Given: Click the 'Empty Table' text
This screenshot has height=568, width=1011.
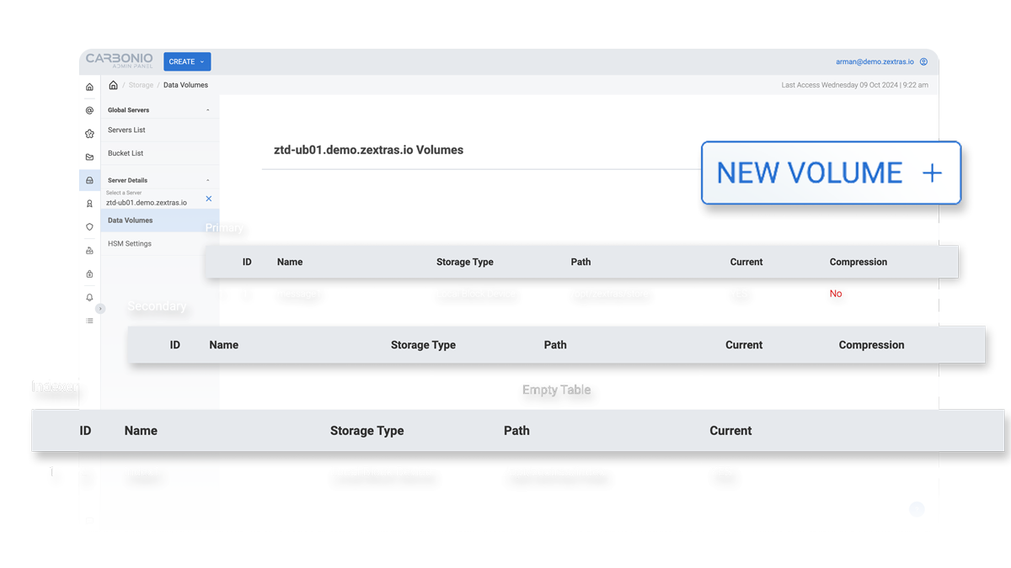Looking at the screenshot, I should (x=557, y=390).
